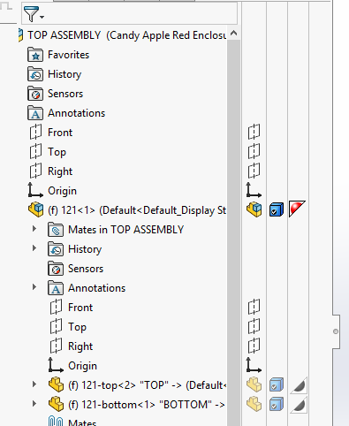Select the top-level Favorites label
The height and width of the screenshot is (426, 349).
(x=68, y=55)
